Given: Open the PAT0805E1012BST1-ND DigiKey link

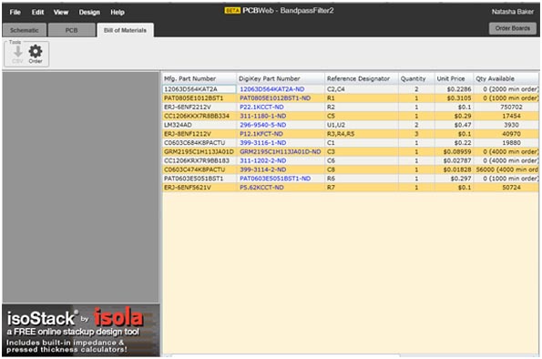Looking at the screenshot, I should pos(275,98).
